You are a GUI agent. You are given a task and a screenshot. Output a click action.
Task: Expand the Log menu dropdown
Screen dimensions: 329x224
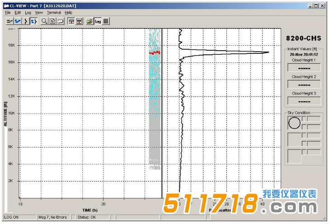28,13
